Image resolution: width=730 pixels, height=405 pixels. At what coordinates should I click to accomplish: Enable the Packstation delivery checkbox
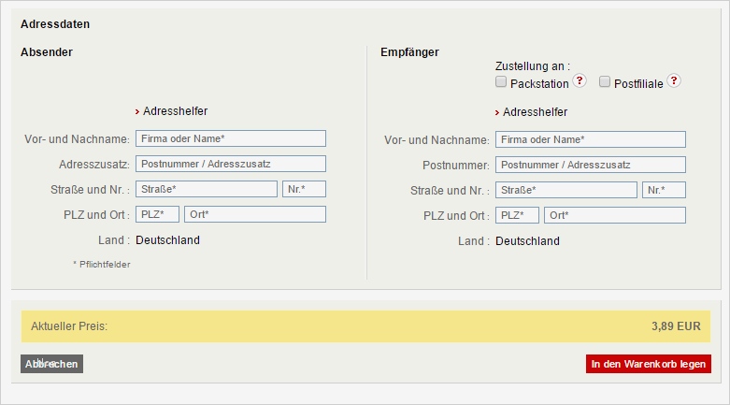tap(501, 82)
